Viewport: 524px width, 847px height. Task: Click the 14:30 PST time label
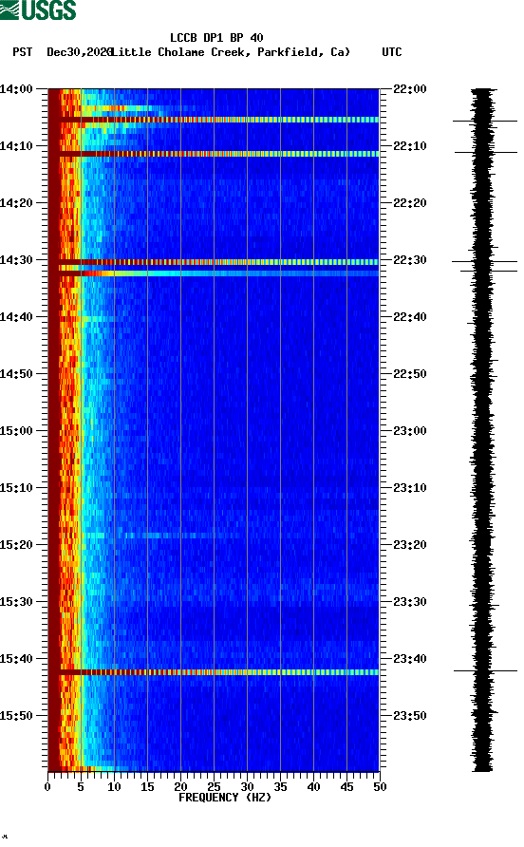(16, 260)
